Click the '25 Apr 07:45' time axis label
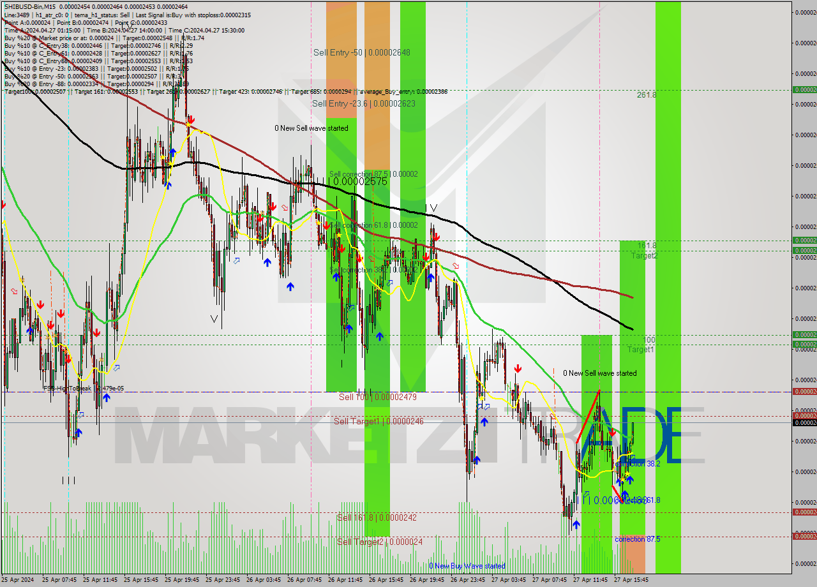The width and height of the screenshot is (817, 587). coord(59,580)
